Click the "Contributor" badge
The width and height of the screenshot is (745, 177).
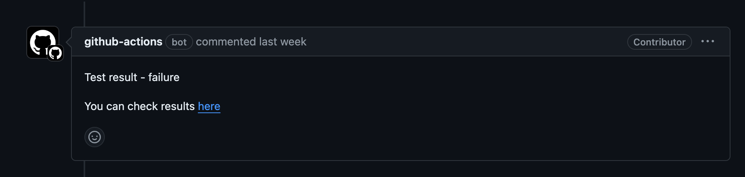(x=659, y=42)
